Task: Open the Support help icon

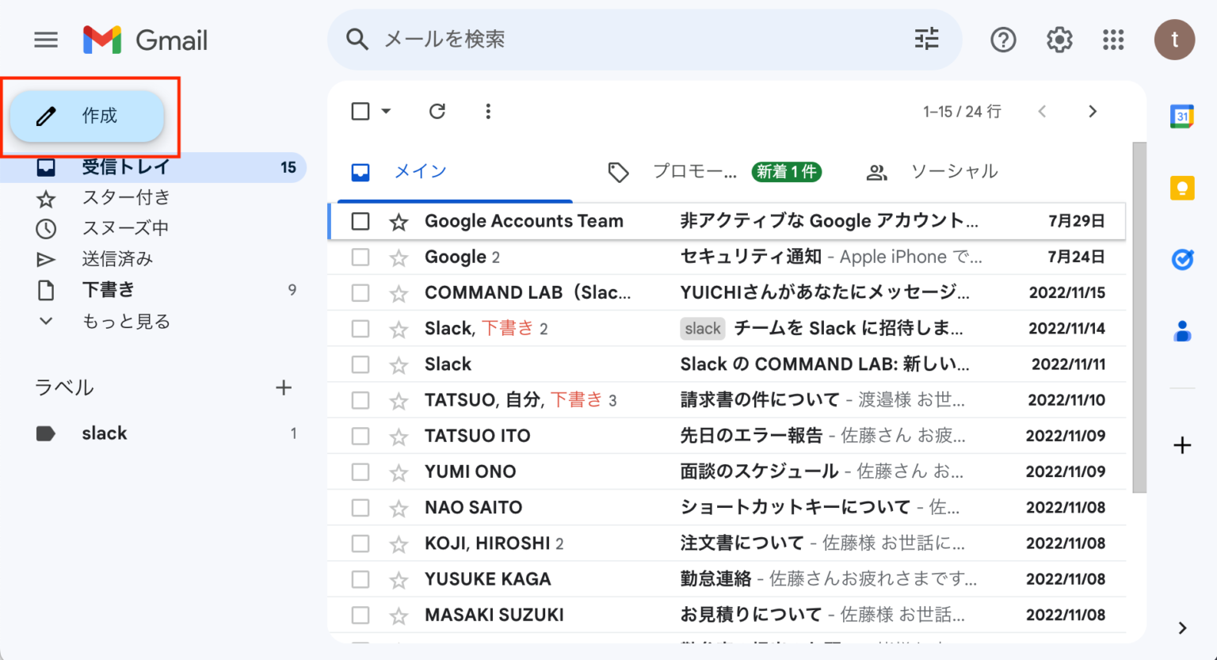Action: pyautogui.click(x=1003, y=40)
